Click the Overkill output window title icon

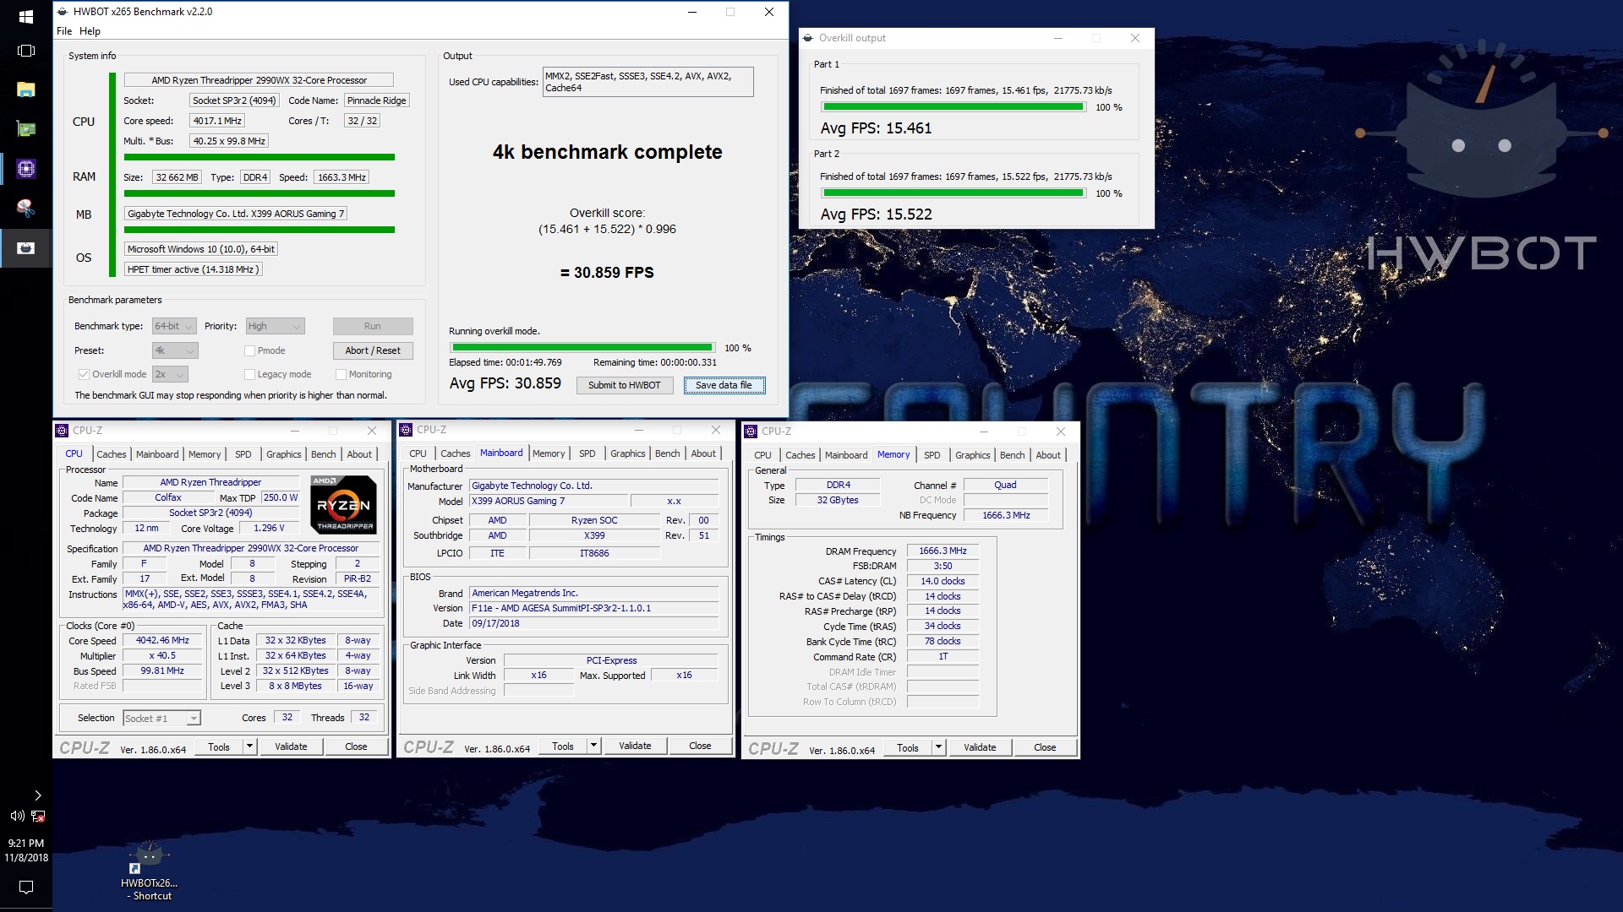coord(808,38)
